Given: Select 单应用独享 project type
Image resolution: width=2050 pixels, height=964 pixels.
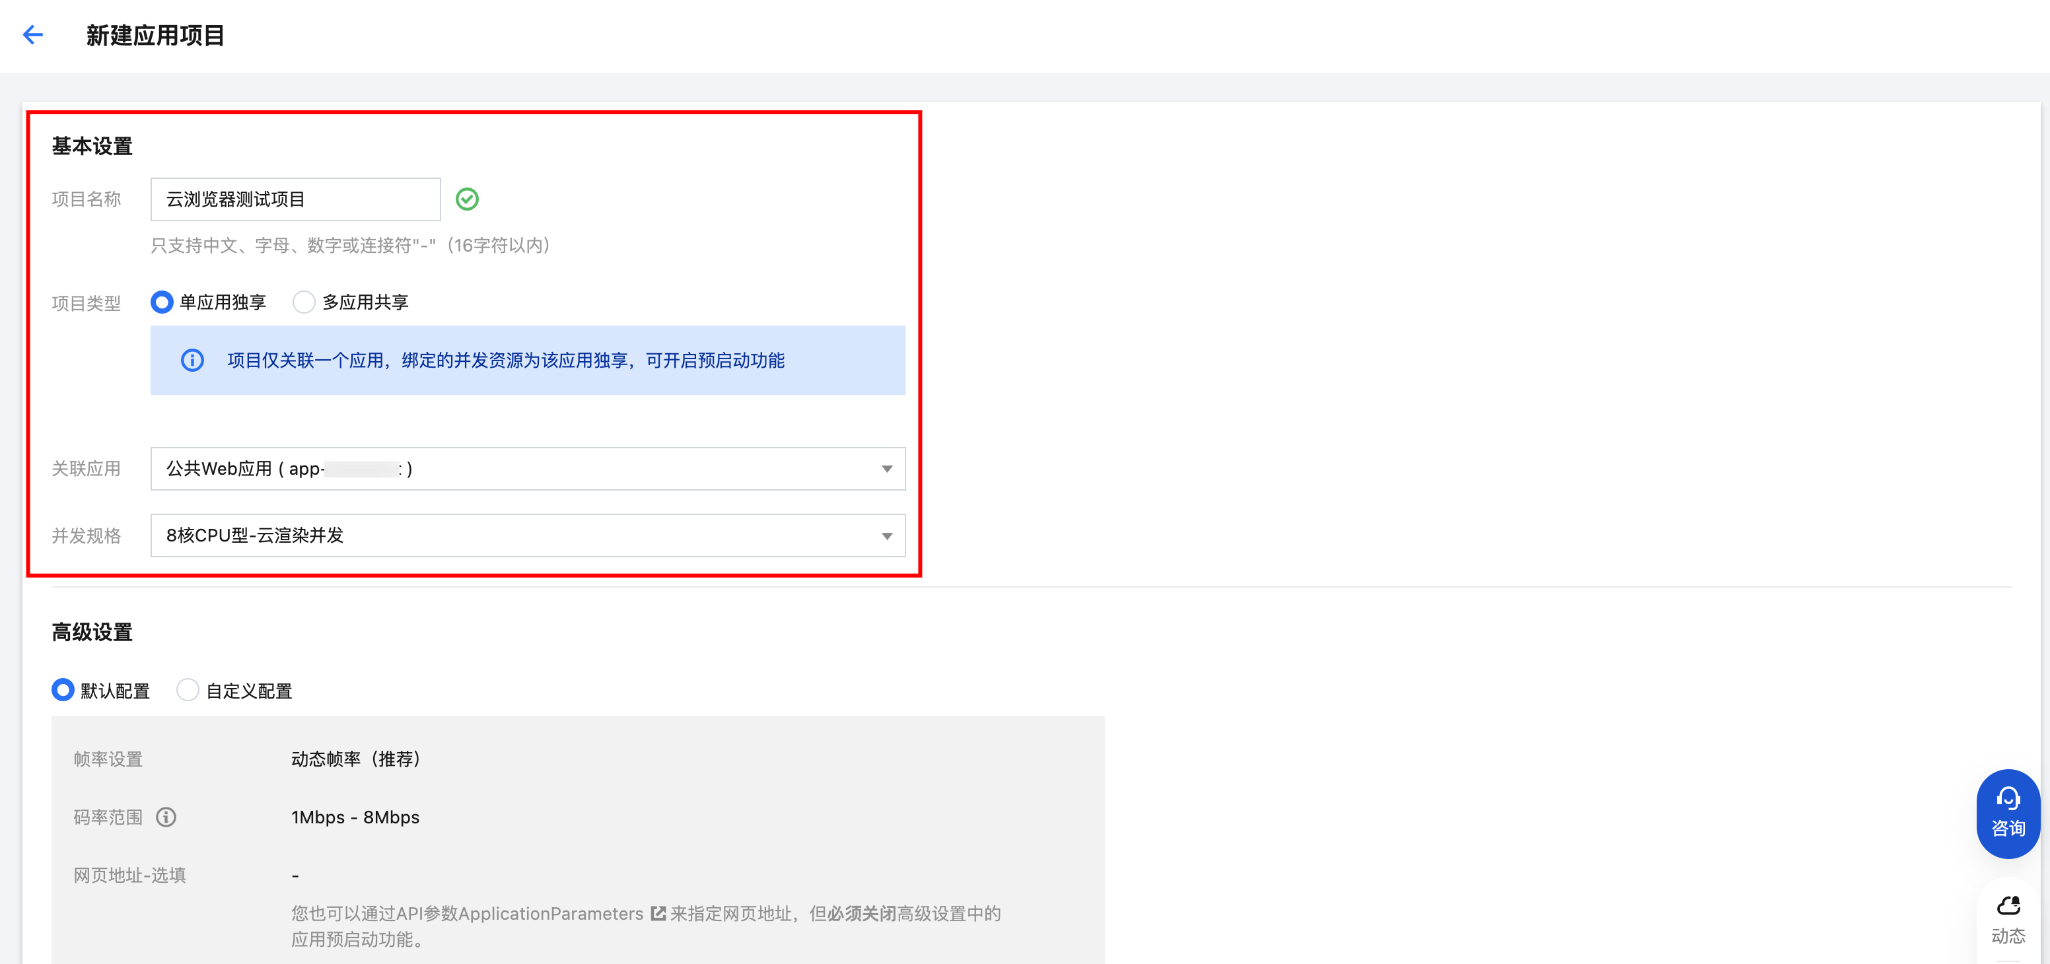Looking at the screenshot, I should [x=162, y=302].
